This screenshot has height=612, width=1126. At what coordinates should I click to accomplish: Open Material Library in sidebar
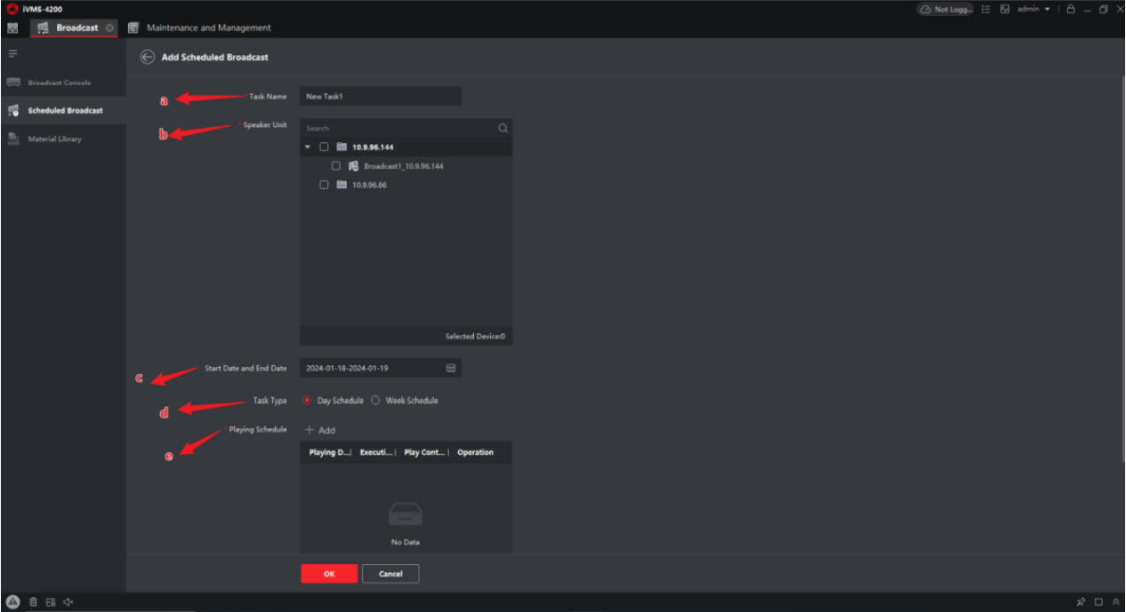point(54,139)
